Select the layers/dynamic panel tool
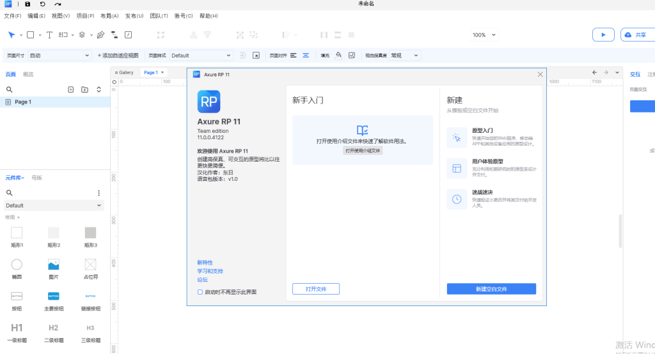This screenshot has width=655, height=354. click(82, 35)
